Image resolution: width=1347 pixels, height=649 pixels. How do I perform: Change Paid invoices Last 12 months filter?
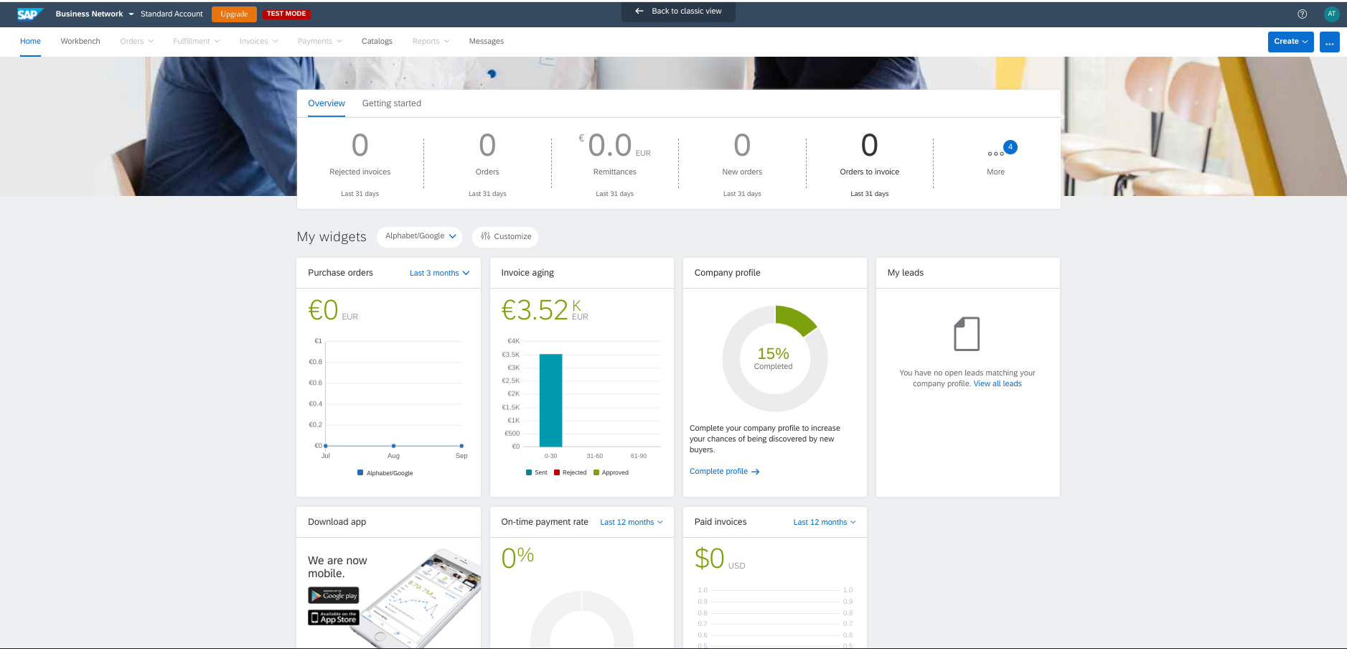click(x=825, y=523)
